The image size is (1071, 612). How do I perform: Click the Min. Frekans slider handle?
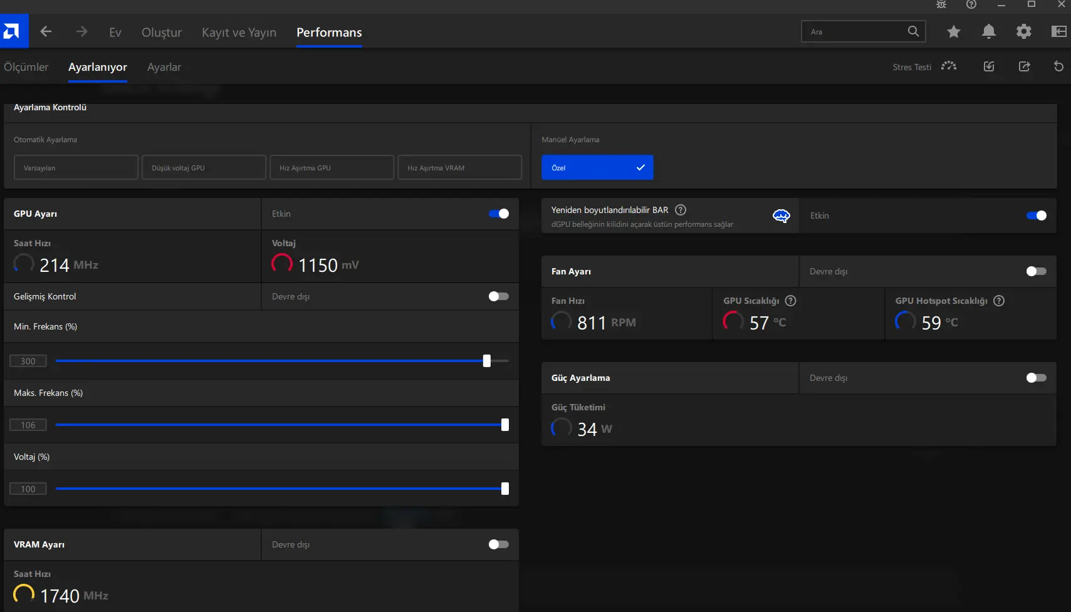tap(487, 361)
